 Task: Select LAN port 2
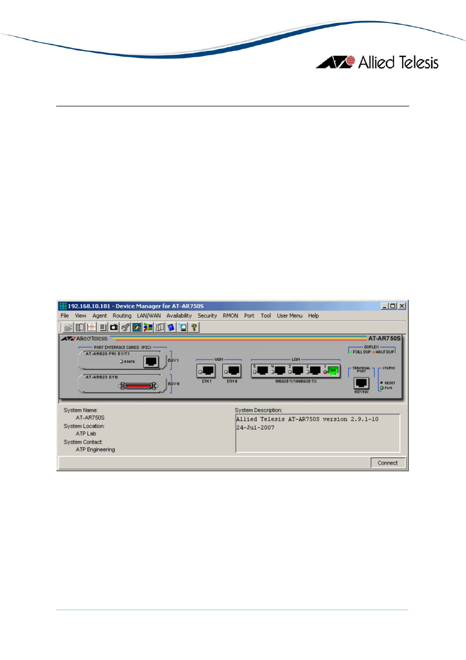(315, 371)
